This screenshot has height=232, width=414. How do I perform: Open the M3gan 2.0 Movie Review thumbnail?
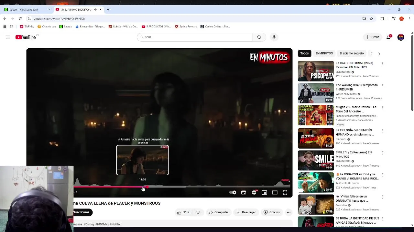point(316,115)
